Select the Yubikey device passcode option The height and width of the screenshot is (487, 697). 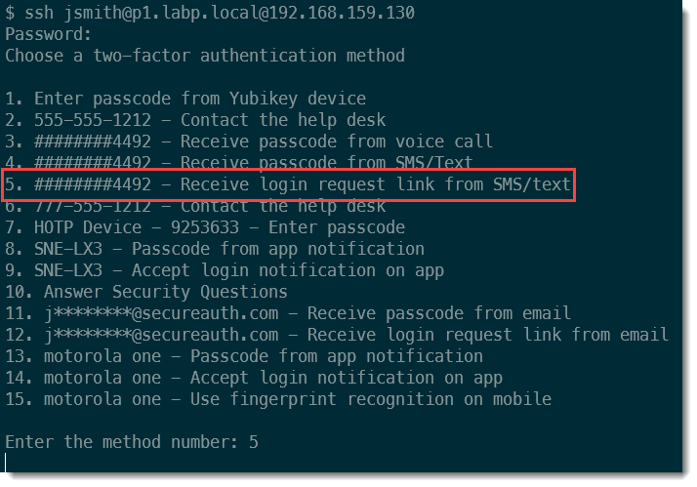(185, 99)
